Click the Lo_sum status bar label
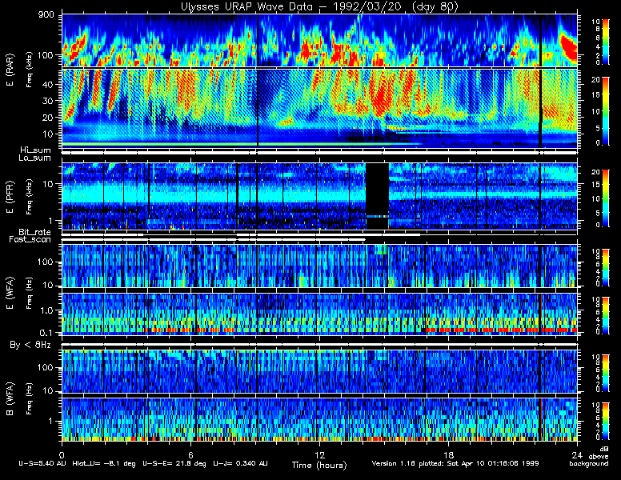The height and width of the screenshot is (480, 621). pos(35,158)
